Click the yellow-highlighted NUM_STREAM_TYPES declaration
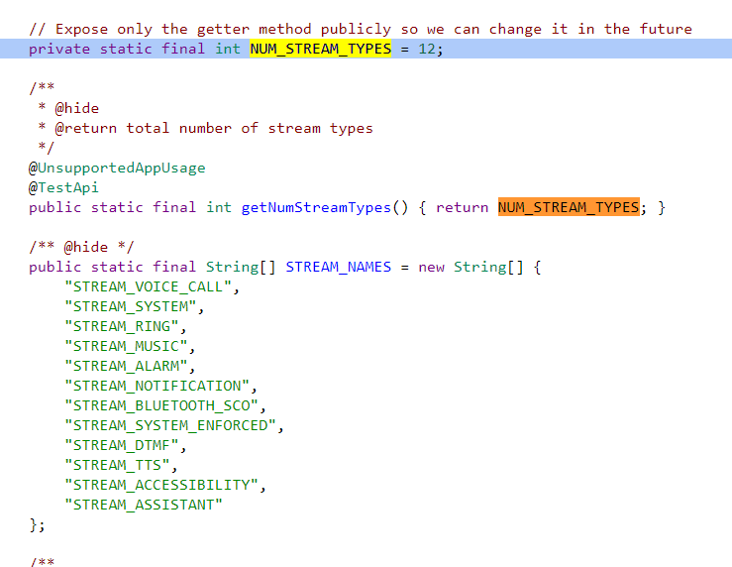 coord(320,49)
